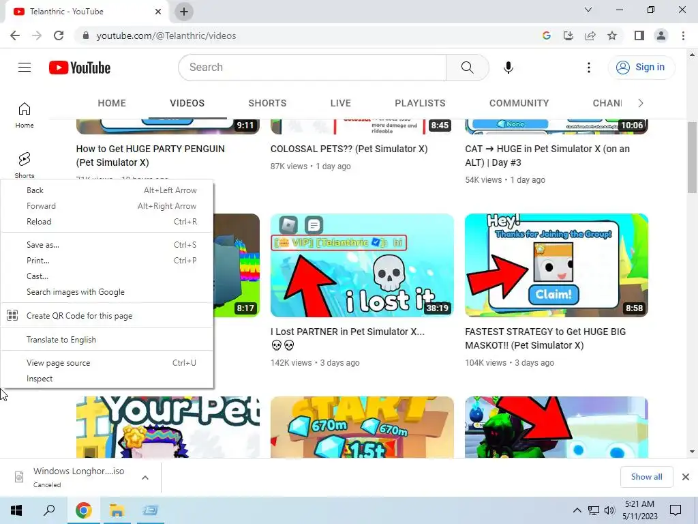The width and height of the screenshot is (698, 524).
Task: Switch to the PLAYLISTS channel tab
Action: [420, 103]
